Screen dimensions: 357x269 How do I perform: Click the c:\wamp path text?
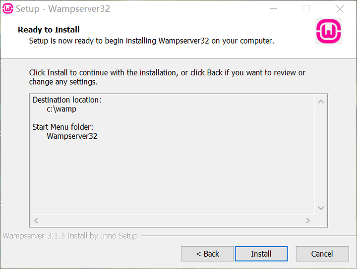61,109
